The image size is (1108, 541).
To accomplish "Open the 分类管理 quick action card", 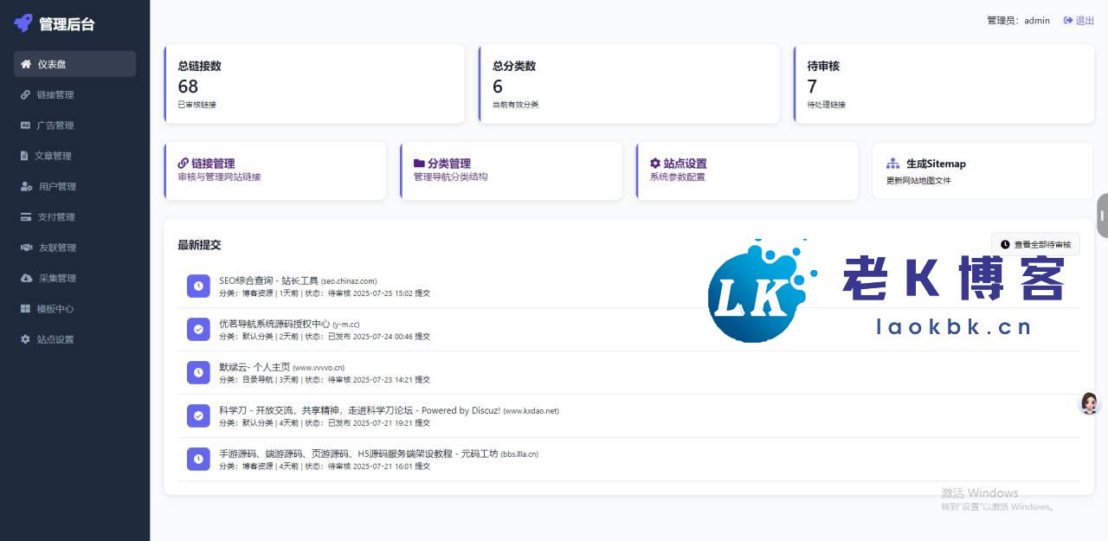I will [x=512, y=171].
